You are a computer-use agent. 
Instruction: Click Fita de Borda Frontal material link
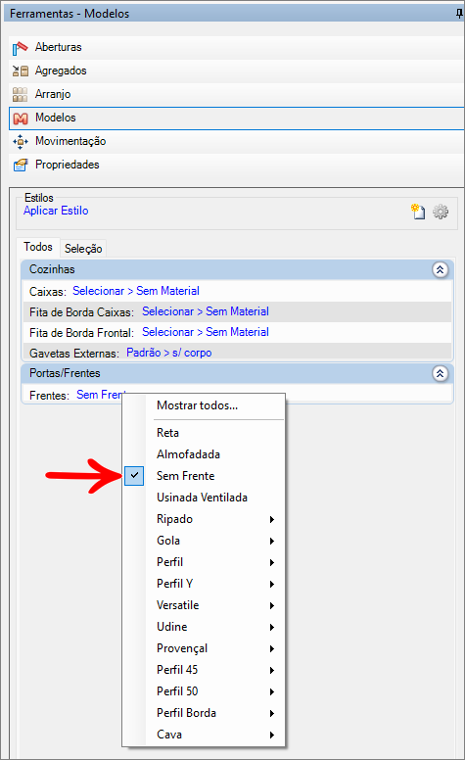tap(206, 332)
